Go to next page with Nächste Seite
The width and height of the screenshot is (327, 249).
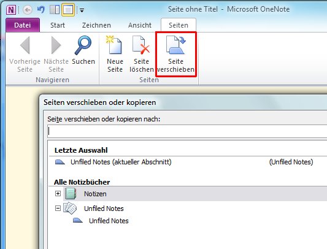click(x=56, y=54)
